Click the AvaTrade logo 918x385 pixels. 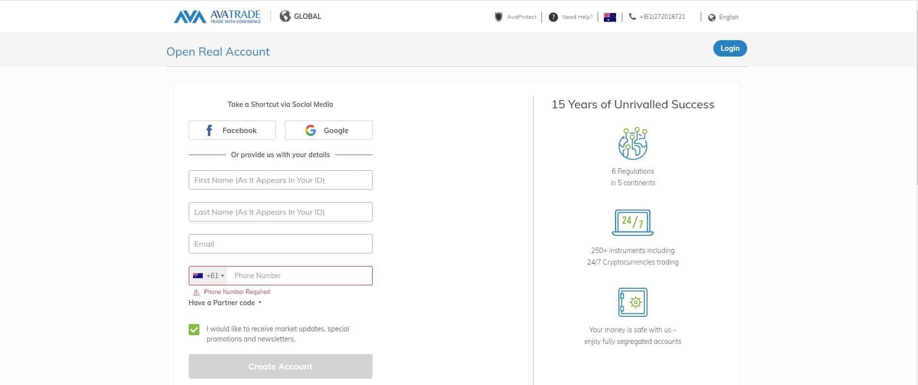(x=217, y=16)
